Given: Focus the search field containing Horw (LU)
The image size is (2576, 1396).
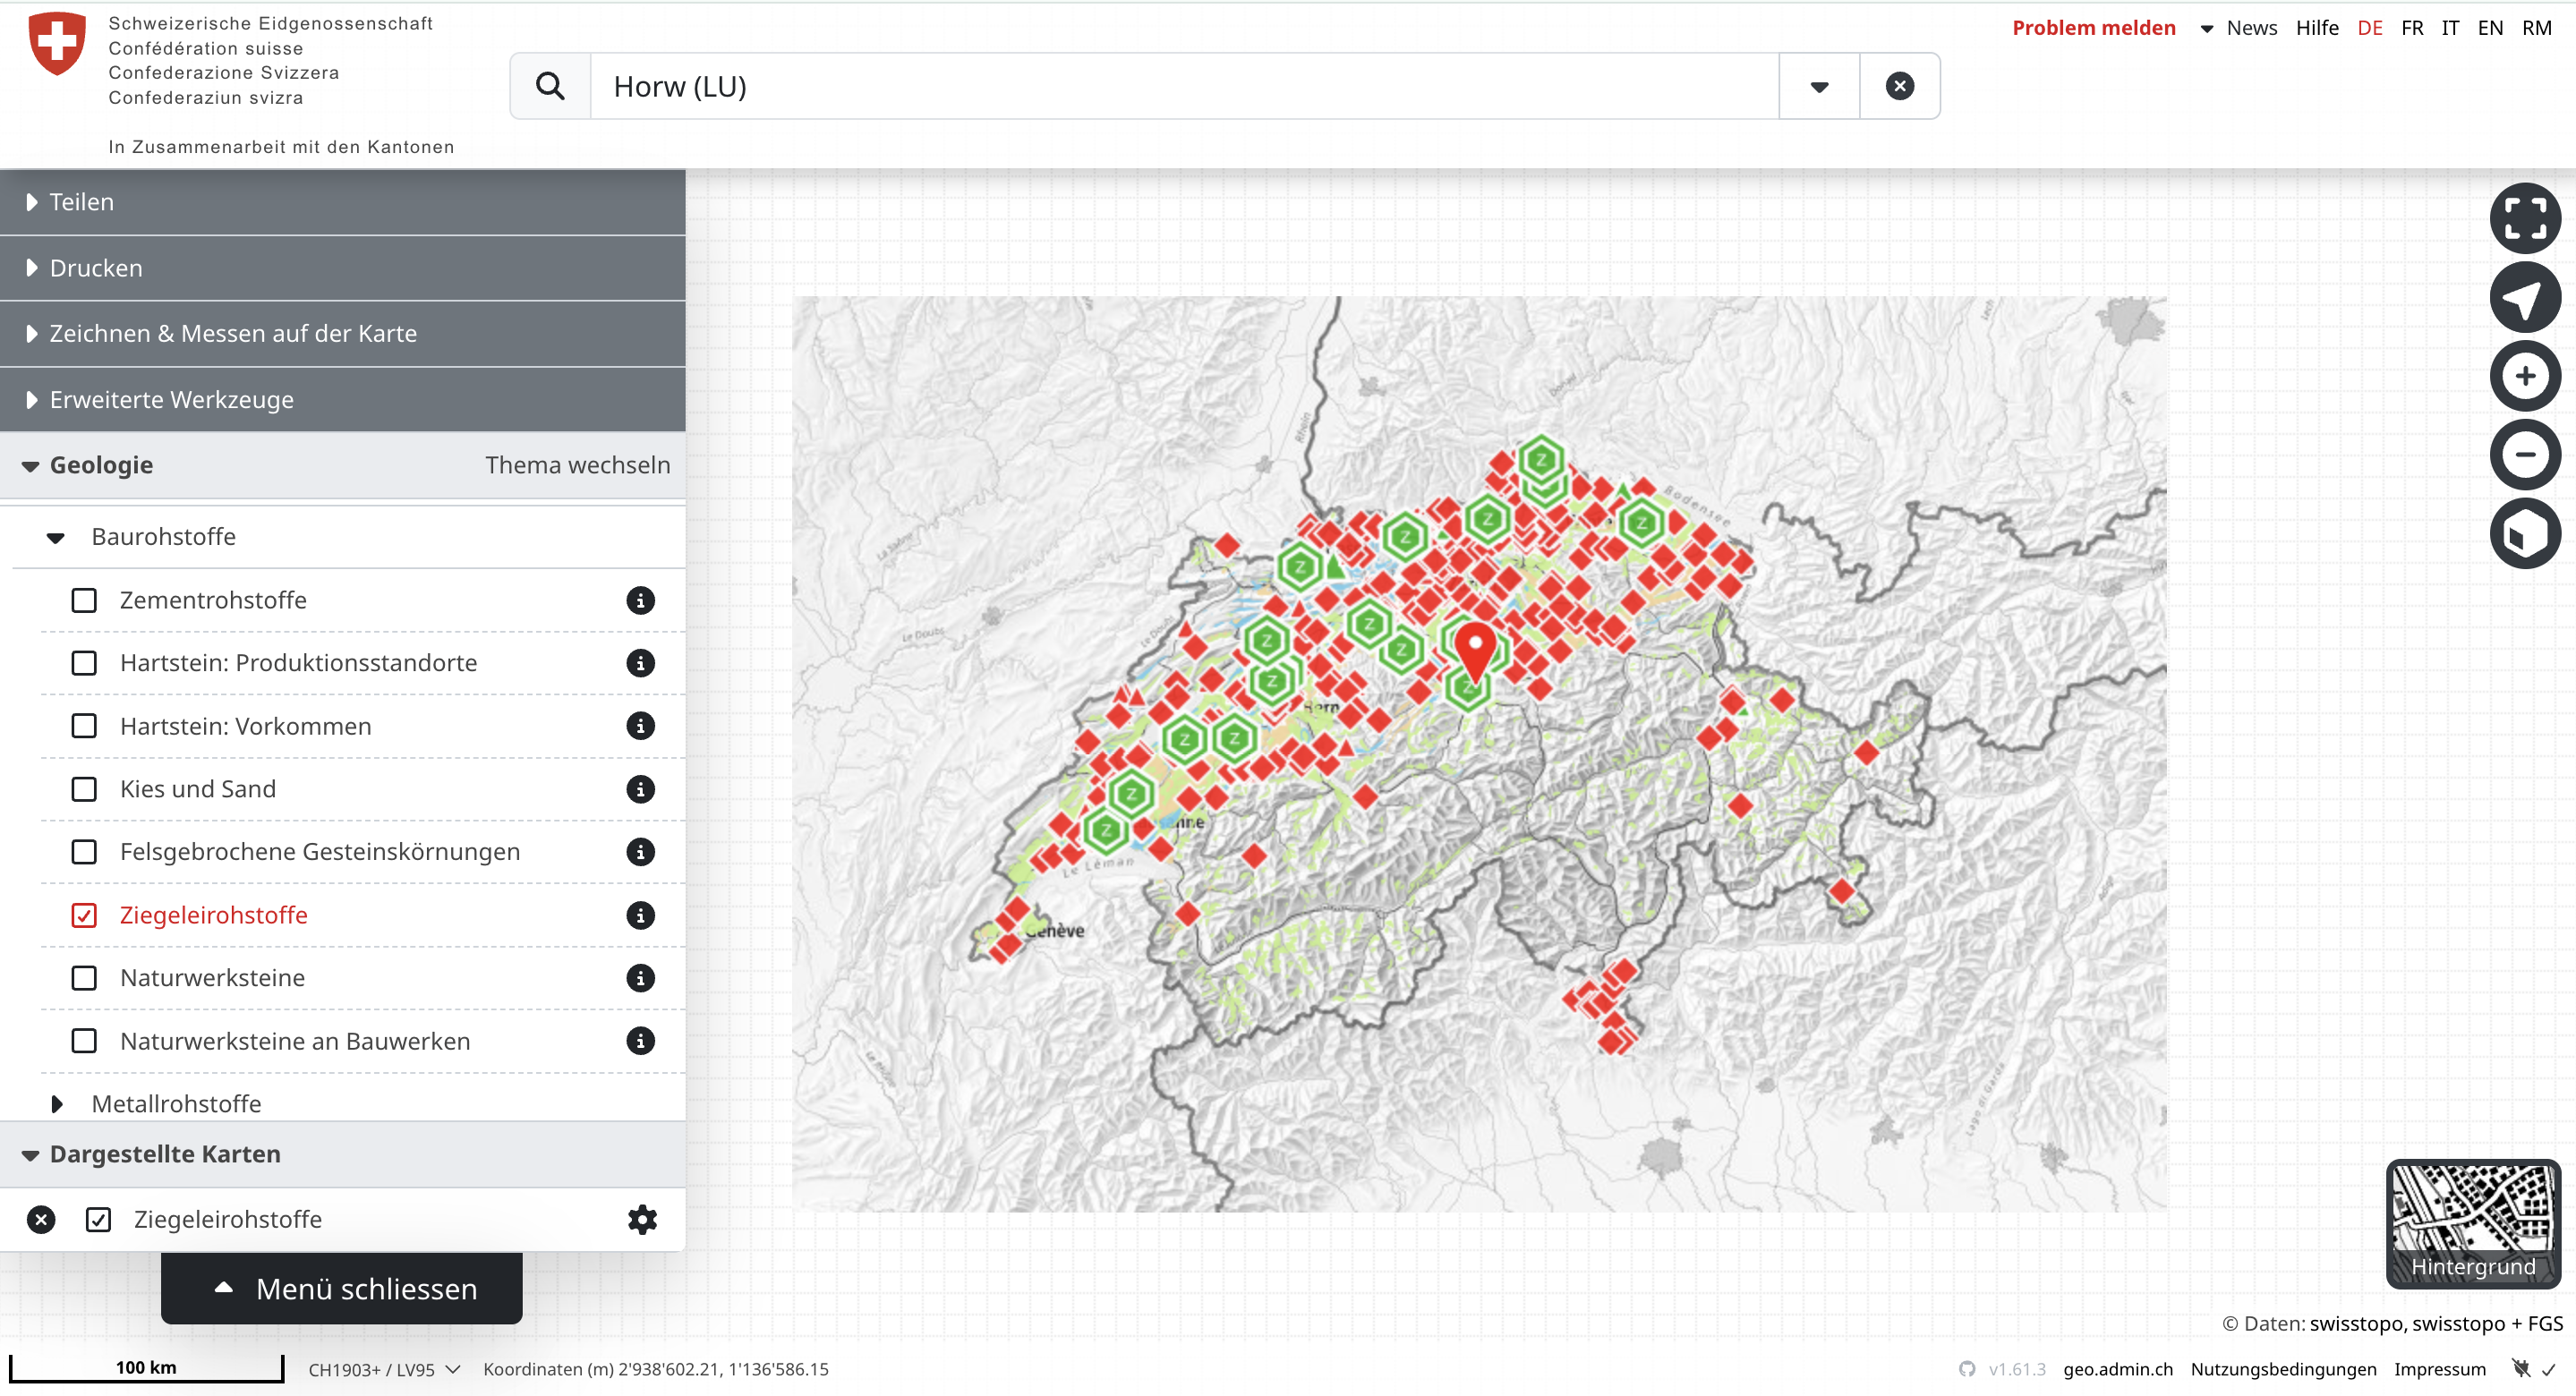Looking at the screenshot, I should coord(1184,86).
